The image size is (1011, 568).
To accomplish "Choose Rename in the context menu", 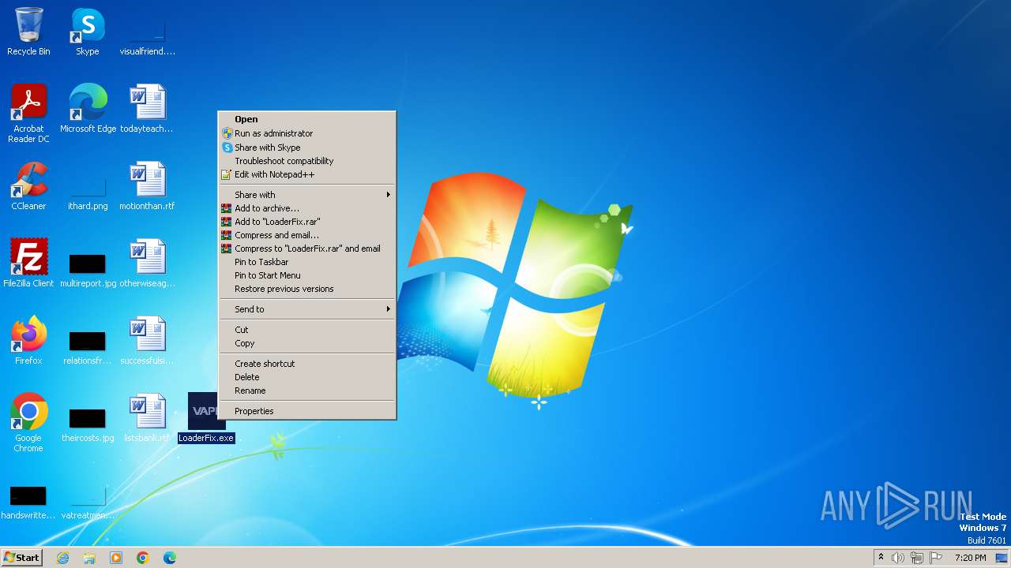I will (307, 390).
